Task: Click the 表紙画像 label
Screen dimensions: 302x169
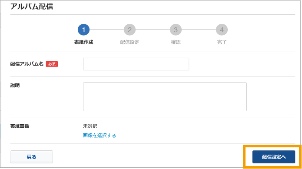Action: click(x=20, y=126)
